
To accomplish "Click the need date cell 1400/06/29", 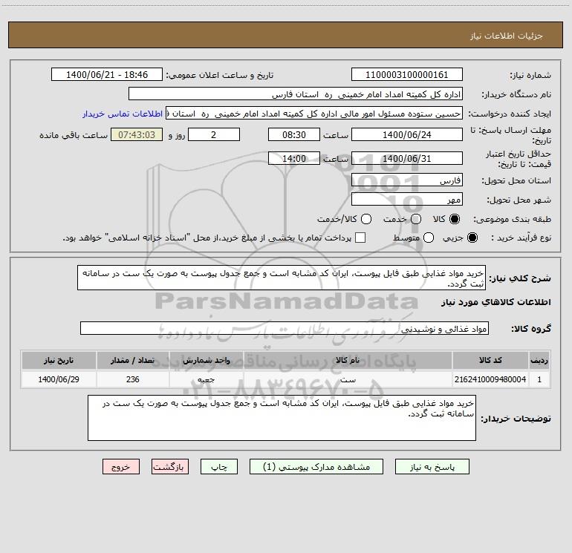I will point(59,379).
